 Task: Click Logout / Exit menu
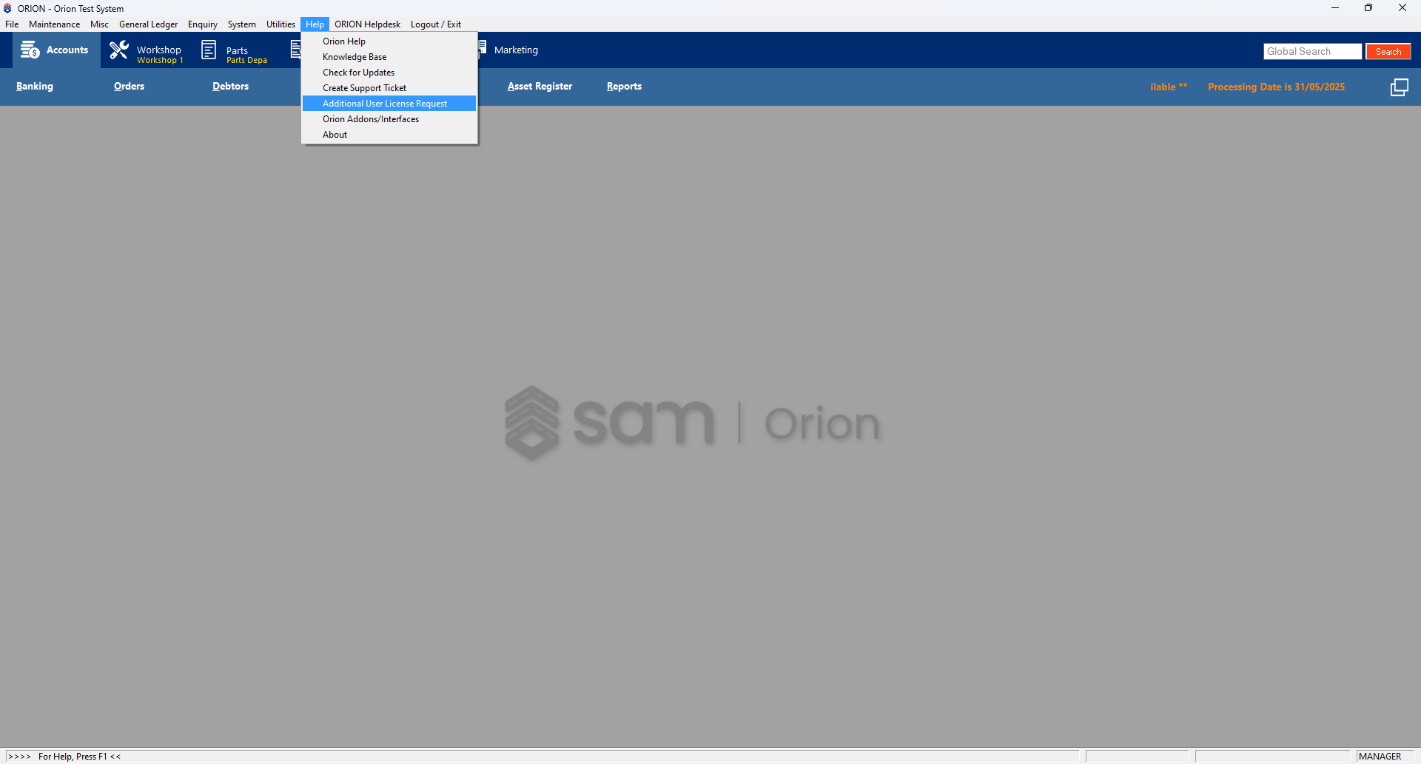(x=435, y=24)
